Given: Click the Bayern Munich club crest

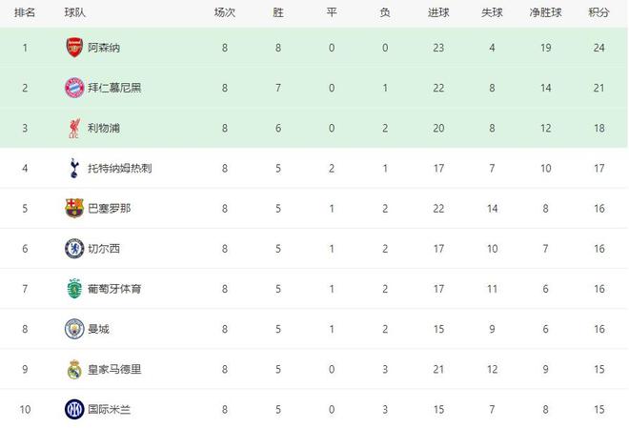Looking at the screenshot, I should 74,88.
